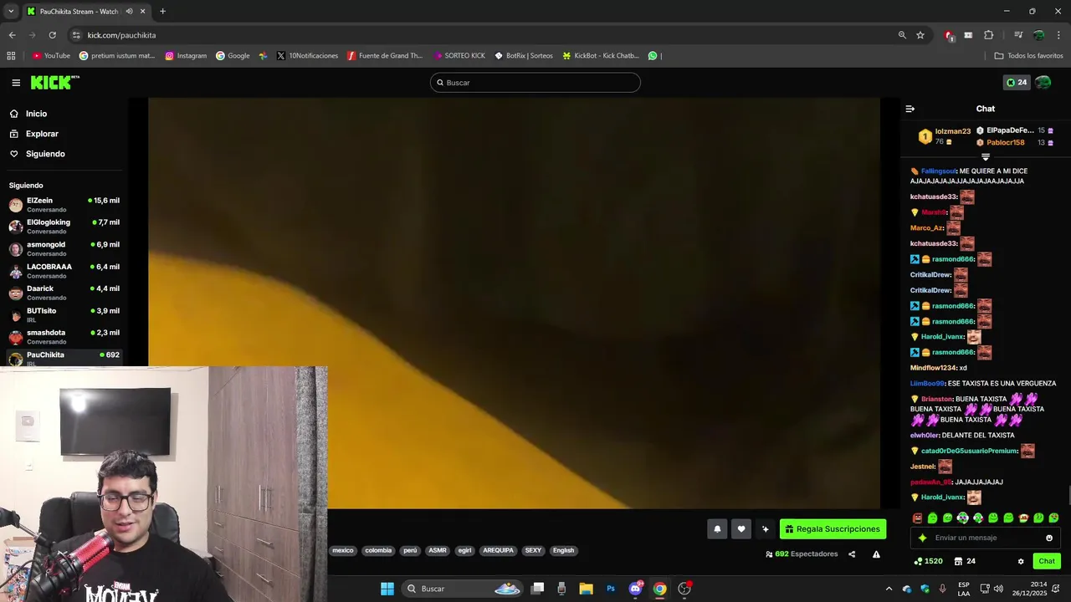Image resolution: width=1071 pixels, height=602 pixels.
Task: Open Photoshop from the taskbar
Action: [611, 589]
